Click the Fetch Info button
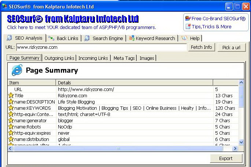 click(x=202, y=47)
